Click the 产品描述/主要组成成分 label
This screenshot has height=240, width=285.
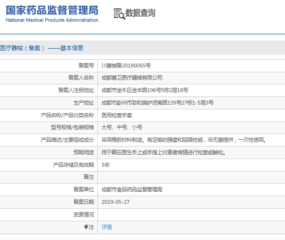click(x=68, y=140)
